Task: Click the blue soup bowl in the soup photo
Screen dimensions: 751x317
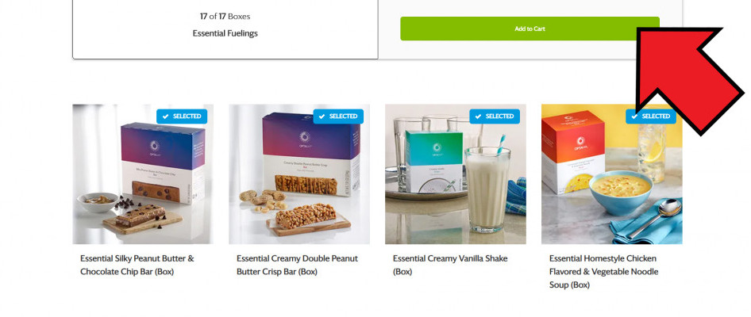Action: click(620, 193)
